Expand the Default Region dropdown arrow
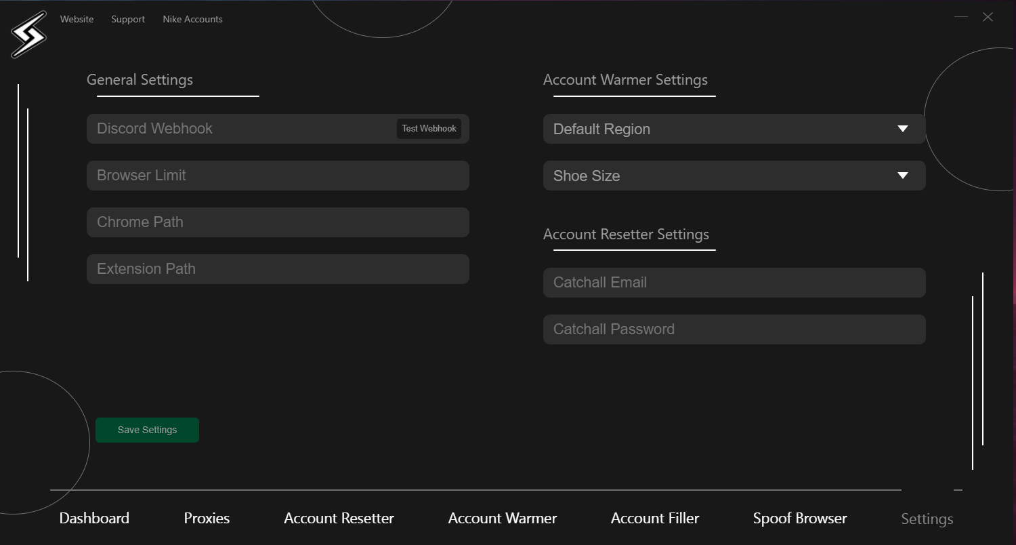The width and height of the screenshot is (1016, 545). pos(902,129)
